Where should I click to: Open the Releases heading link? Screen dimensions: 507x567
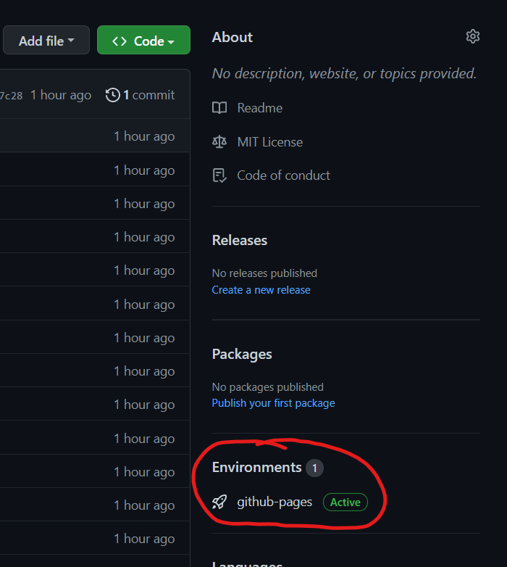[x=240, y=241]
